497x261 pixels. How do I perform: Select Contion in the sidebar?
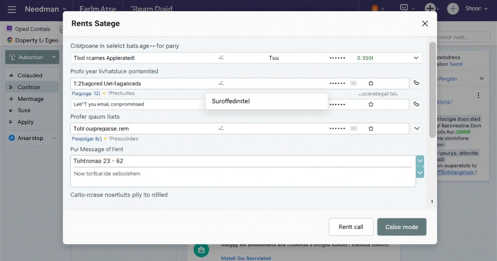point(32,87)
